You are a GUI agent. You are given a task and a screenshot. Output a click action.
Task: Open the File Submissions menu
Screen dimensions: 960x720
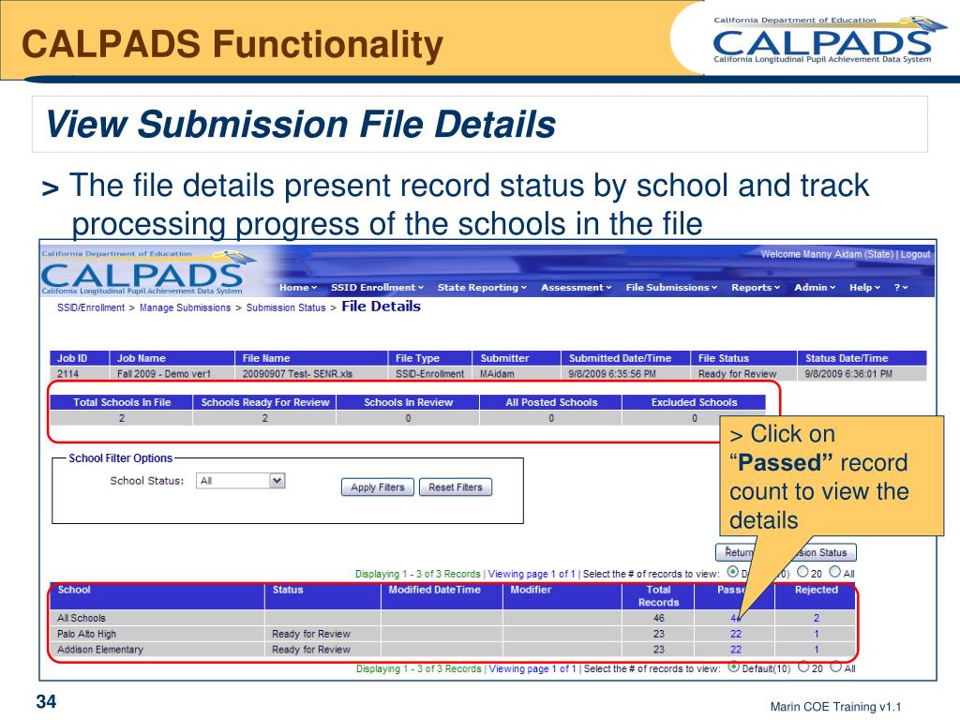pyautogui.click(x=671, y=287)
